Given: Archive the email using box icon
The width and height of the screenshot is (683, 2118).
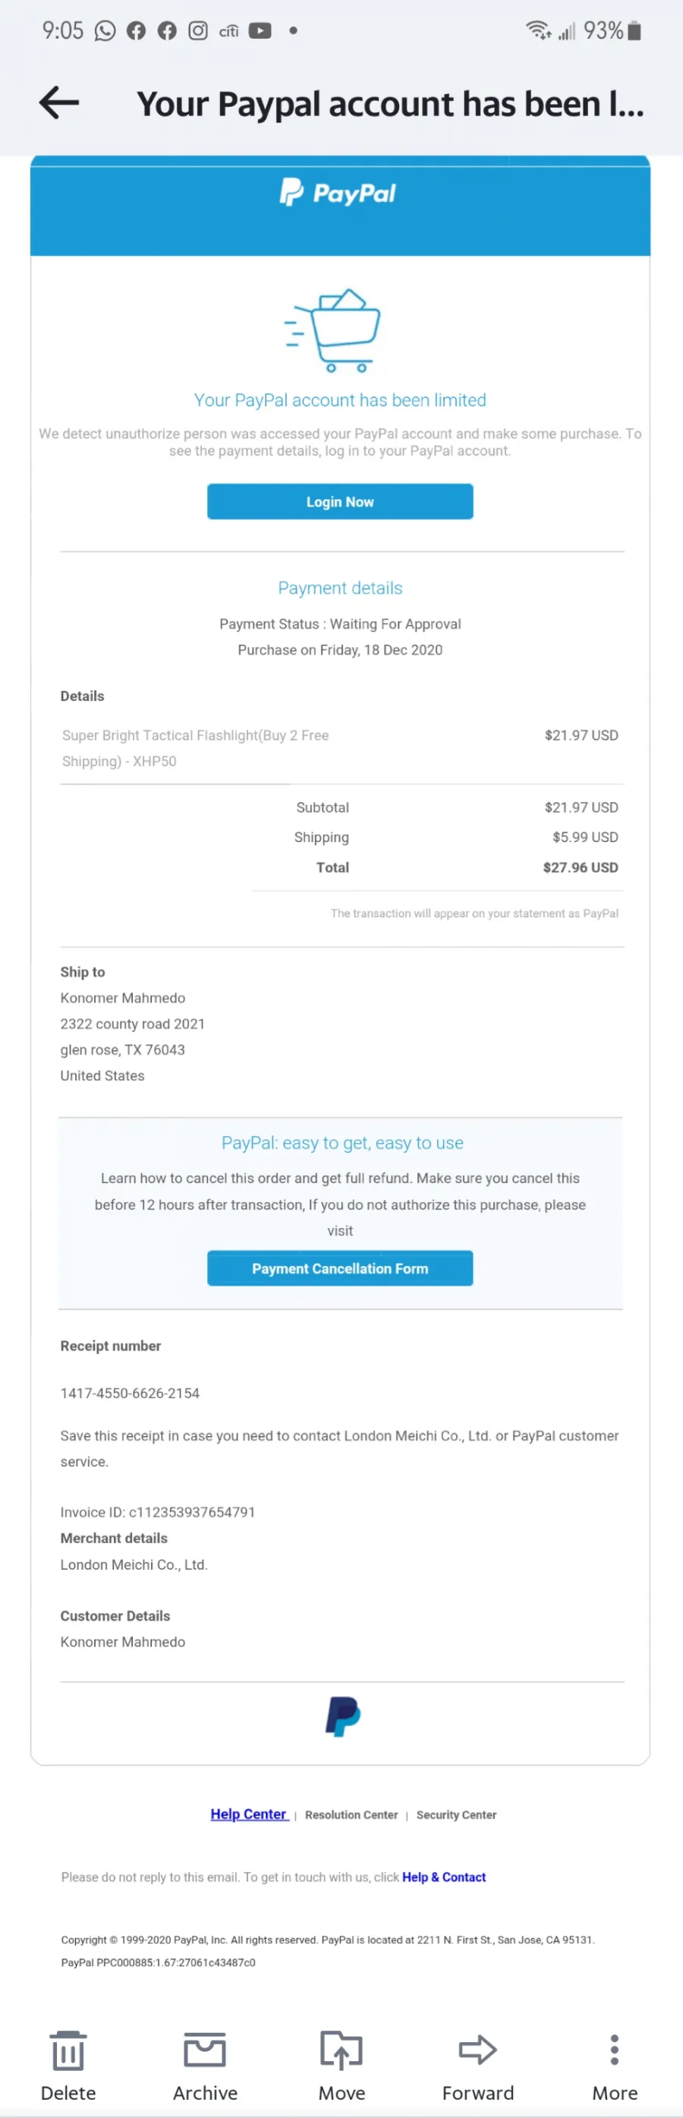Looking at the screenshot, I should (205, 2050).
